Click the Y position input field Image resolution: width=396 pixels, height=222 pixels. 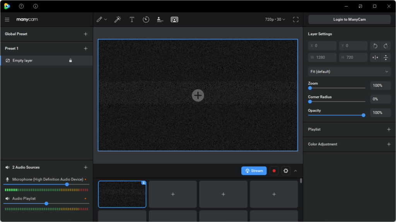click(353, 46)
